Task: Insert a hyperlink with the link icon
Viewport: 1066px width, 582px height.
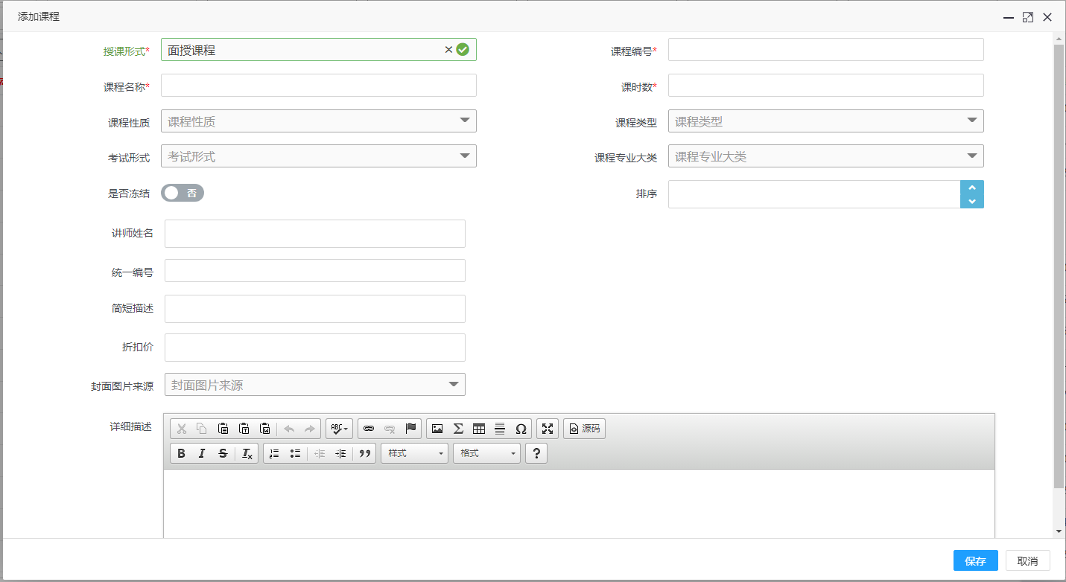Action: [368, 429]
